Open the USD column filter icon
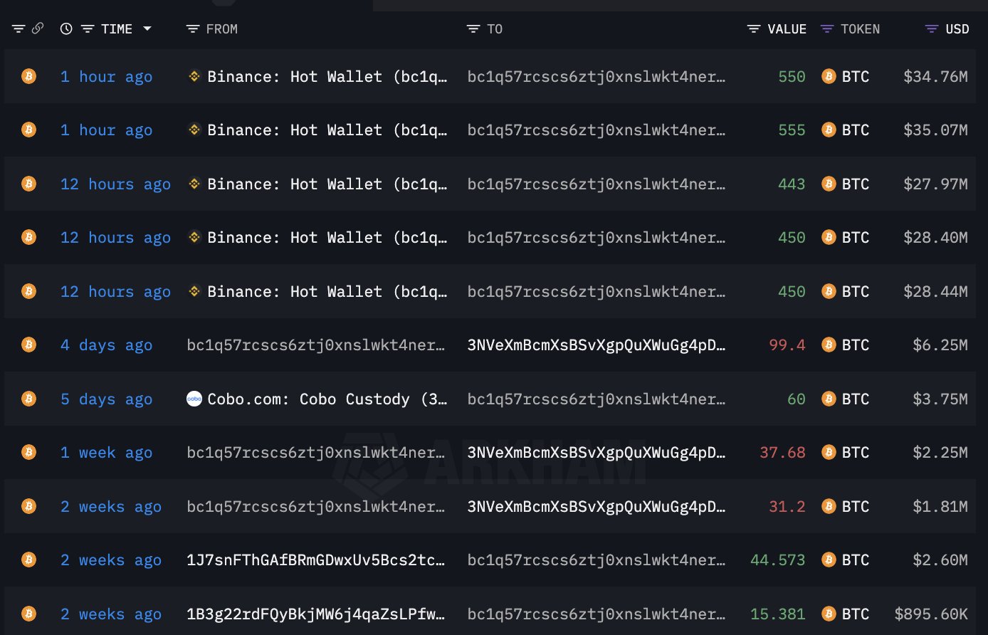The width and height of the screenshot is (988, 635). point(930,28)
